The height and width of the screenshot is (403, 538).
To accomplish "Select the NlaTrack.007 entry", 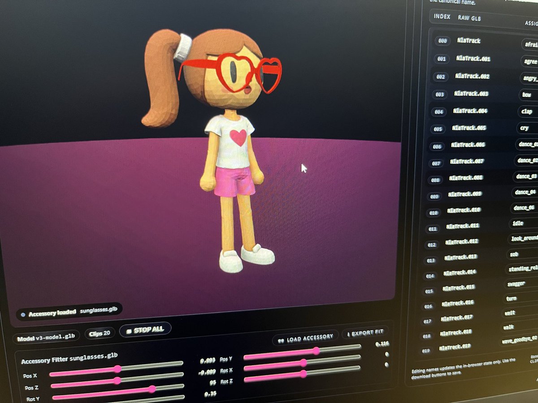I will [x=467, y=161].
